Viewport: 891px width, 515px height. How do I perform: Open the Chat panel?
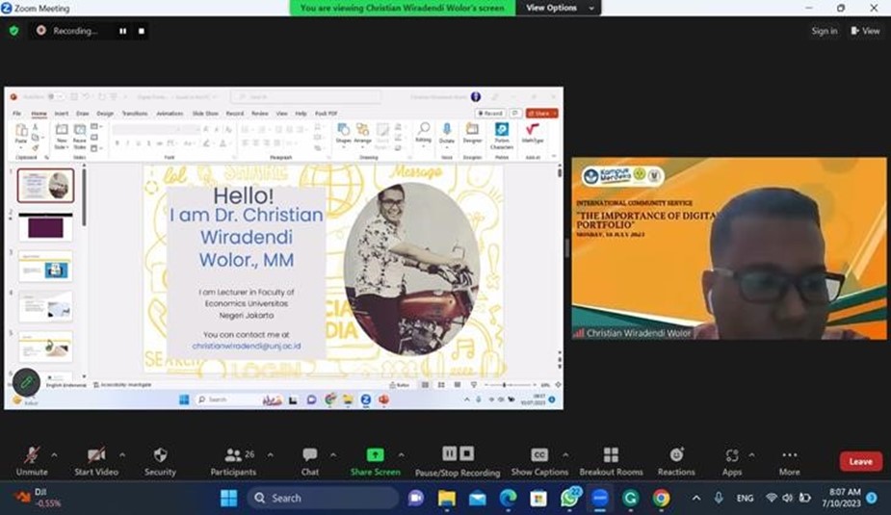coord(309,455)
